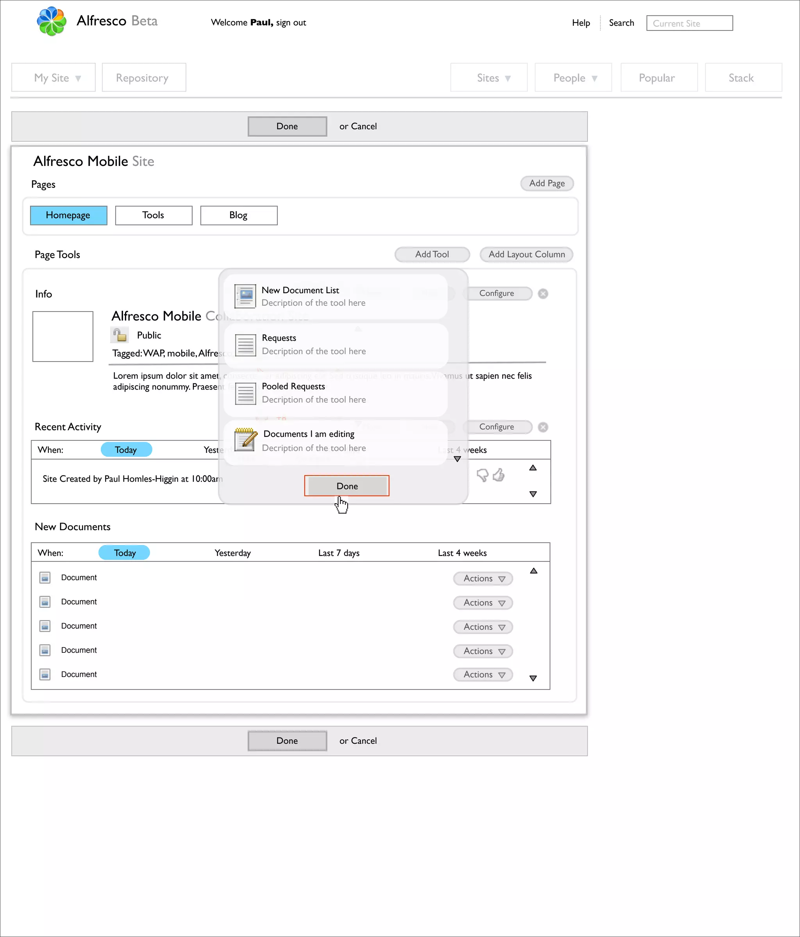Open the Help link
The image size is (800, 937).
[x=581, y=23]
